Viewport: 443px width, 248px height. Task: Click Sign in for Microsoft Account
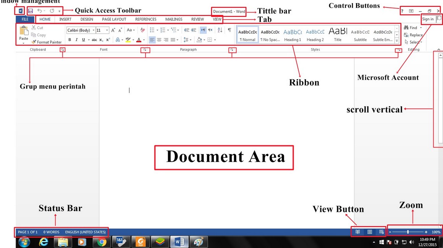pos(428,19)
